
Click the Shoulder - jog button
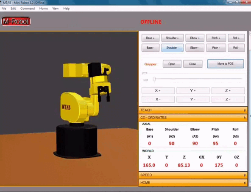(x=172, y=48)
